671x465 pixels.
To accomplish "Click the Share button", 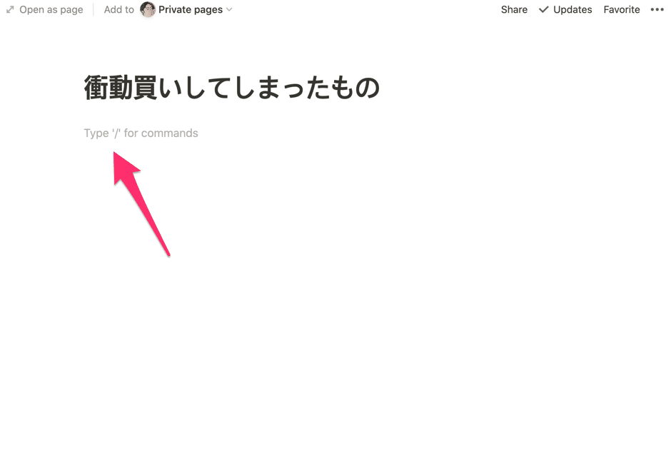I will pyautogui.click(x=513, y=9).
